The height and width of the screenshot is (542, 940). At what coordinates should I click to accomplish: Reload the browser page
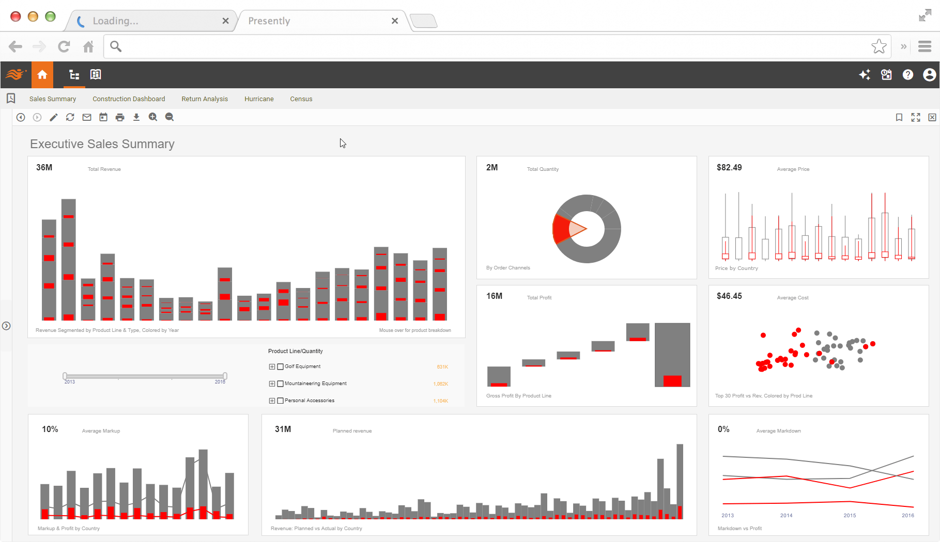pos(64,46)
